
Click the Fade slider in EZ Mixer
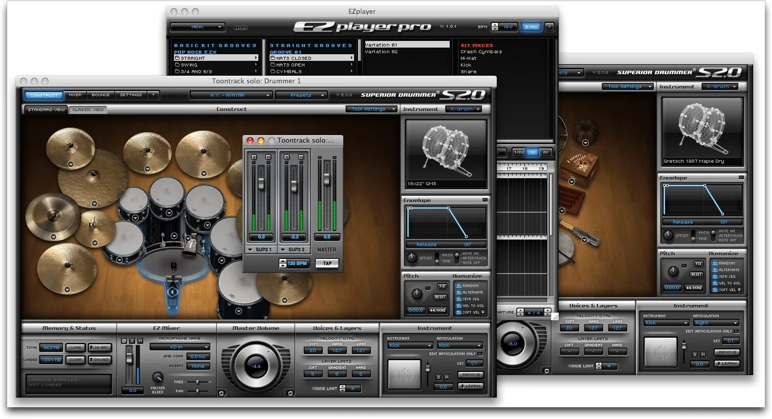[x=197, y=382]
